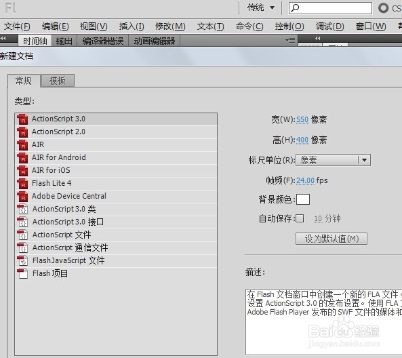The height and width of the screenshot is (358, 402).
Task: Click the CS Live circle icon
Action: click(x=383, y=8)
